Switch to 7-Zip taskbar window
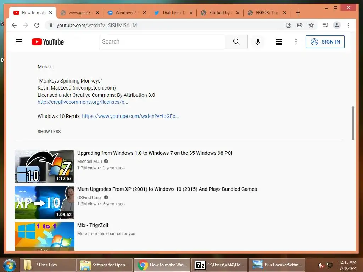The width and height of the screenshot is (363, 272). (219, 265)
